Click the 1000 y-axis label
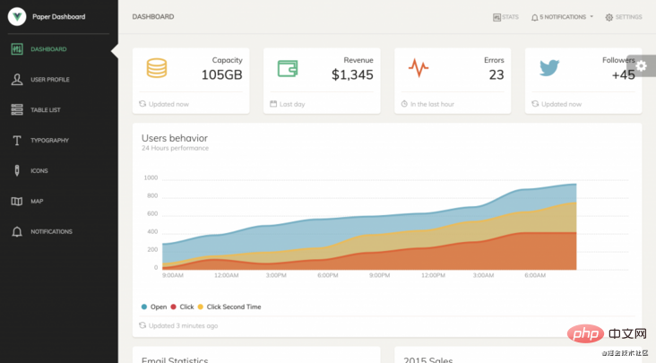 [x=151, y=177]
